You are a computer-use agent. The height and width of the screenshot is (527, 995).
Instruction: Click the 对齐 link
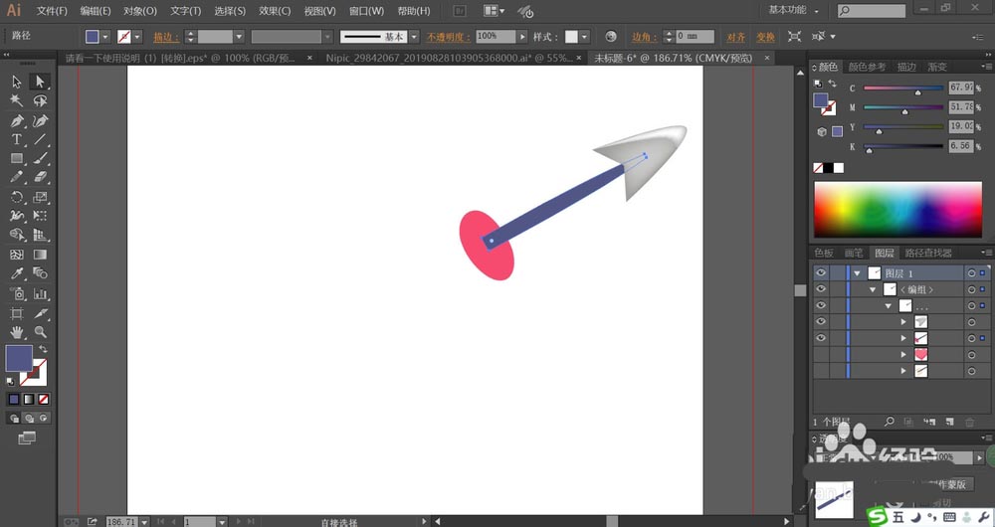click(x=735, y=37)
